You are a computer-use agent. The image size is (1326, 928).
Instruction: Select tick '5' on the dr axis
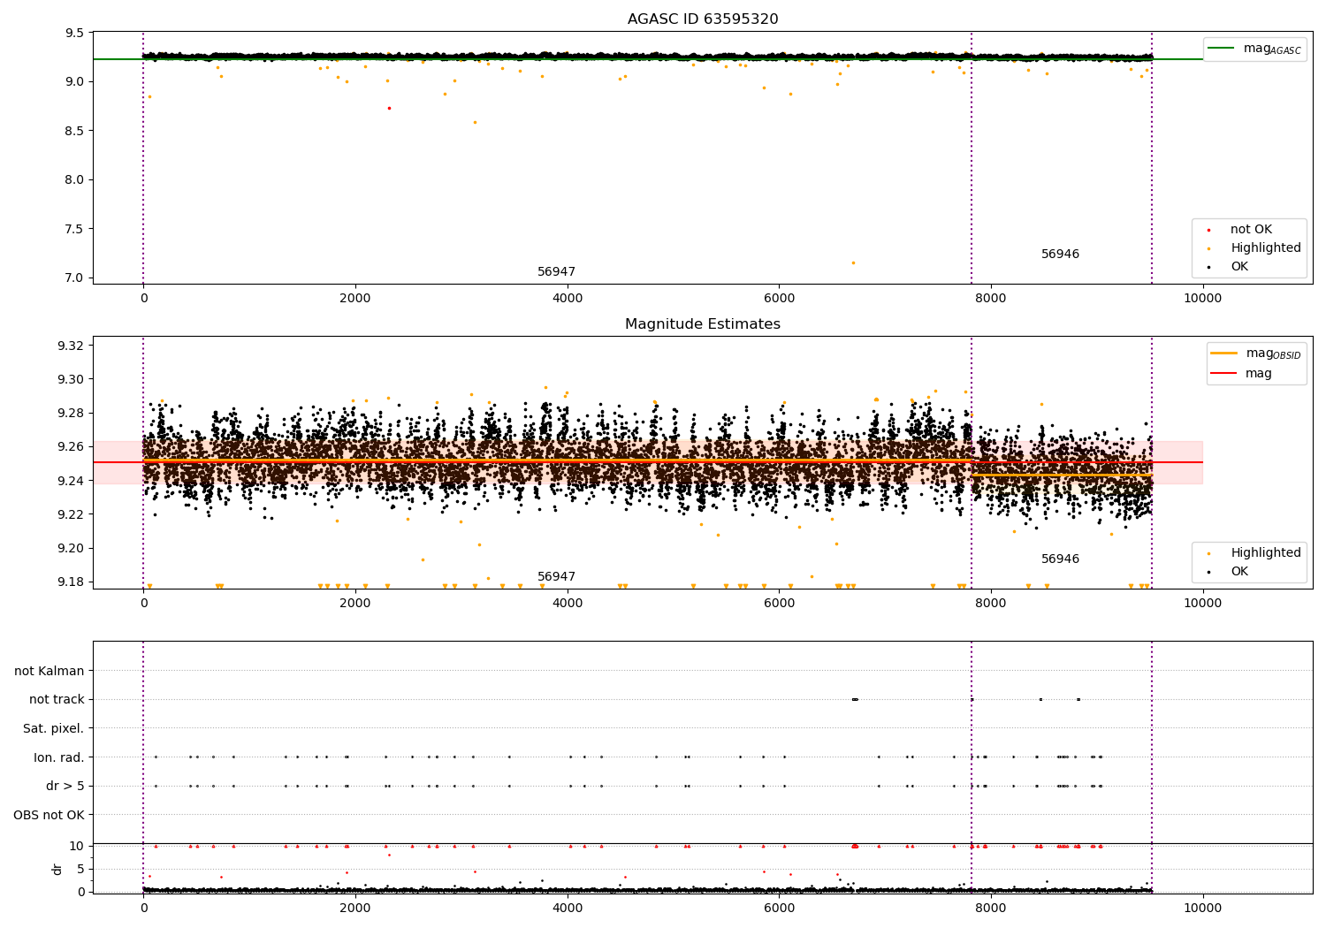click(81, 870)
